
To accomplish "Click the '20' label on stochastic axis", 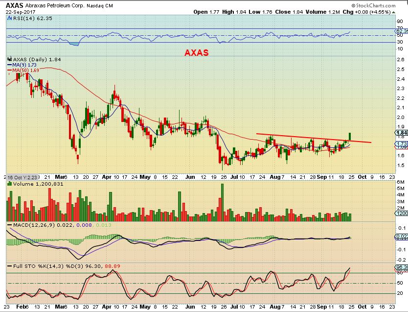I will click(x=400, y=293).
